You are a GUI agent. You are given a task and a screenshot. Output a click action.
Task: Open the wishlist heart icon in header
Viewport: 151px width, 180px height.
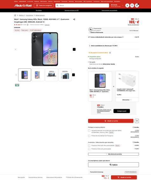coord(132,5)
